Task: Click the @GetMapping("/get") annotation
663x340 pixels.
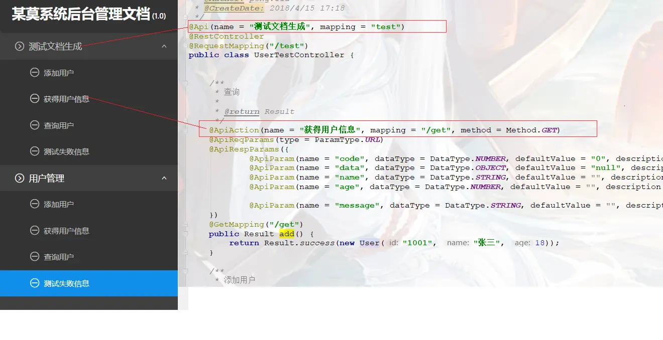Action: [x=256, y=224]
